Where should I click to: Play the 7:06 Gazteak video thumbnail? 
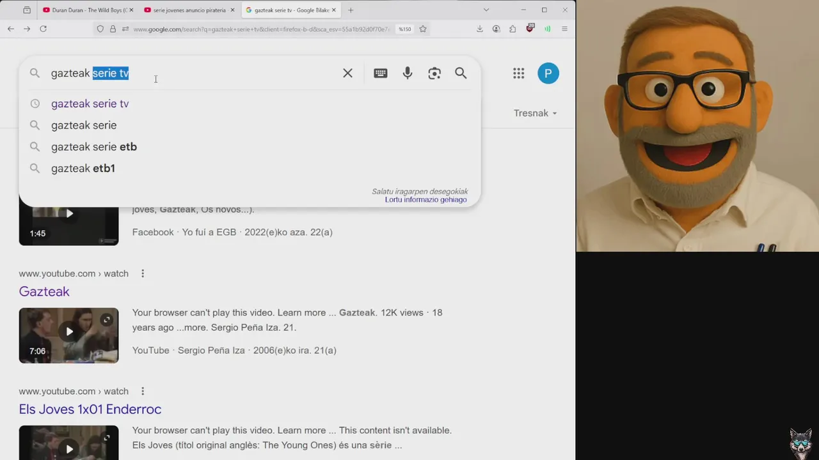click(x=68, y=335)
